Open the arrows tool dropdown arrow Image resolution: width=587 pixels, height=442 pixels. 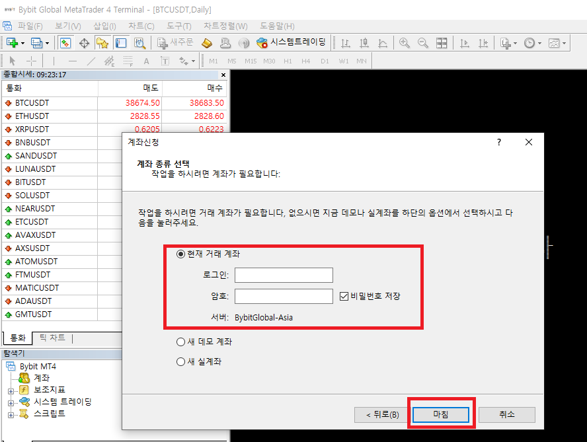pos(193,61)
